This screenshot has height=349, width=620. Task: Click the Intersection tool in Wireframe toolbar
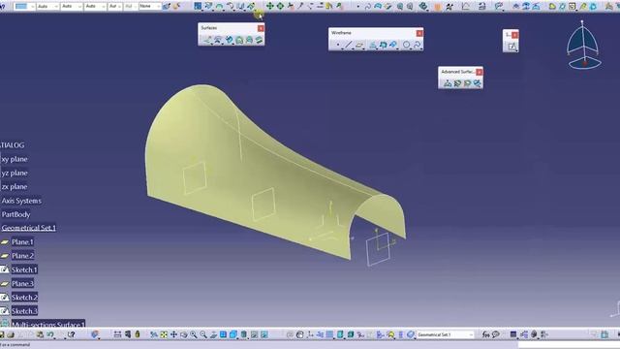[x=383, y=45]
